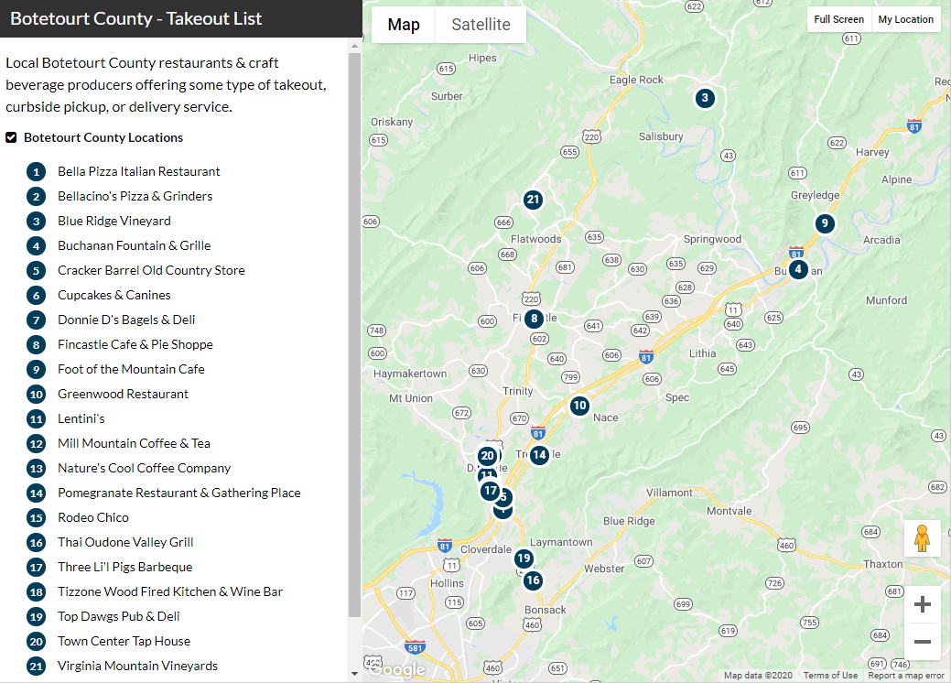Select the Map view tab

pyautogui.click(x=403, y=25)
